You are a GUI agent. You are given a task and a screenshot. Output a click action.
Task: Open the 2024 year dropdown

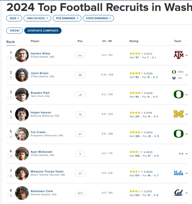14,18
